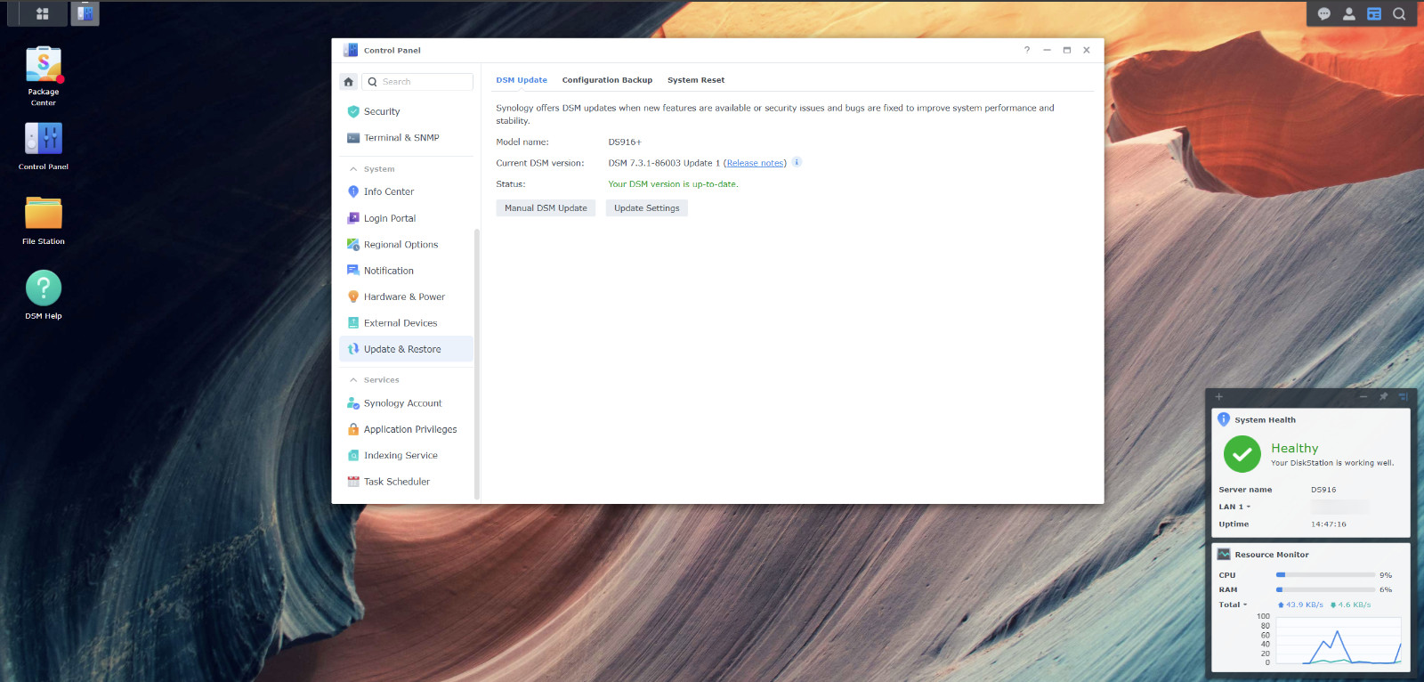
Task: Pin the widget panel with pushpin icon
Action: tap(1382, 397)
